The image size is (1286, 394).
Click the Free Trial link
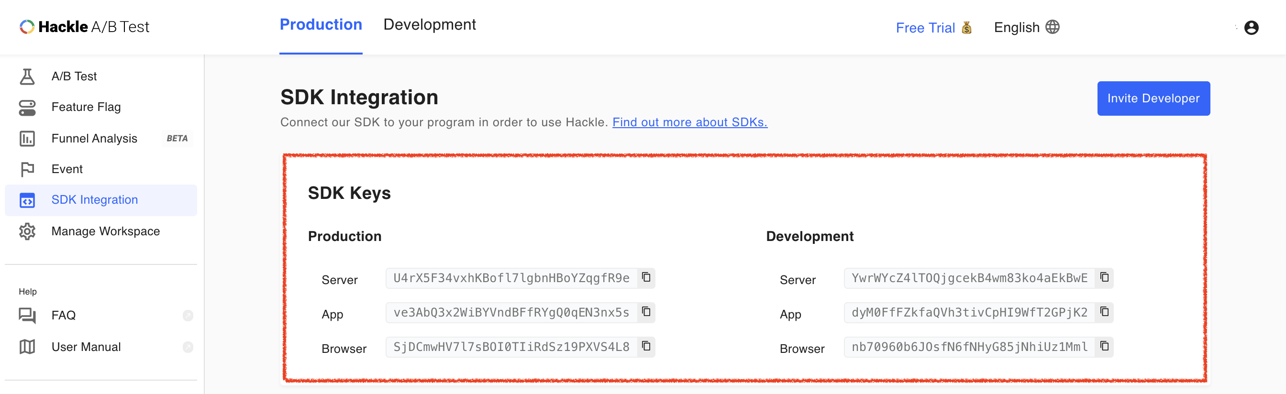(925, 28)
